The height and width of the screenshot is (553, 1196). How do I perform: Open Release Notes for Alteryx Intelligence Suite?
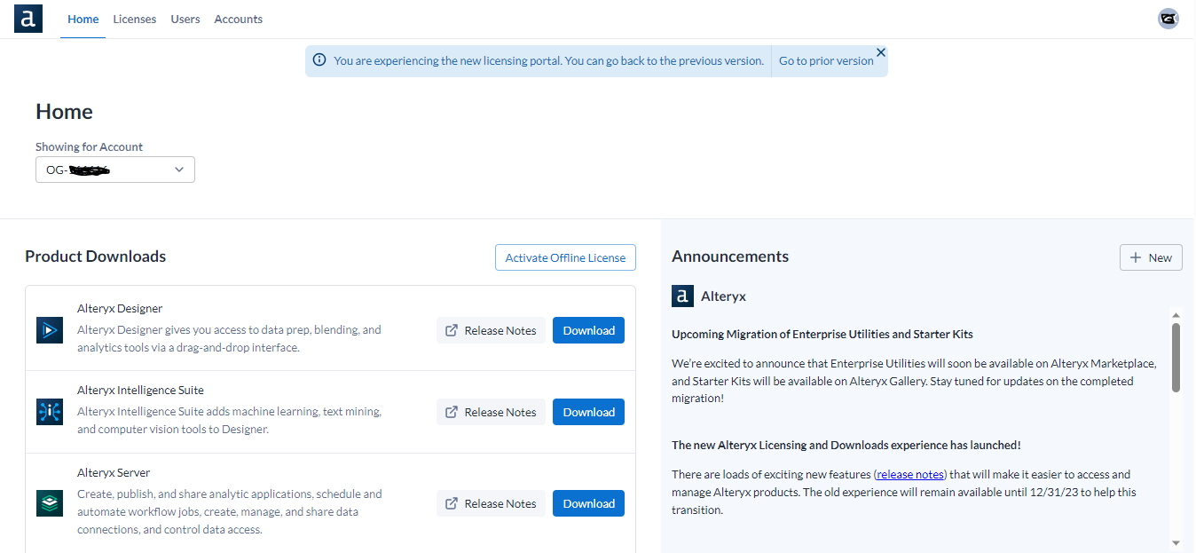click(x=491, y=412)
